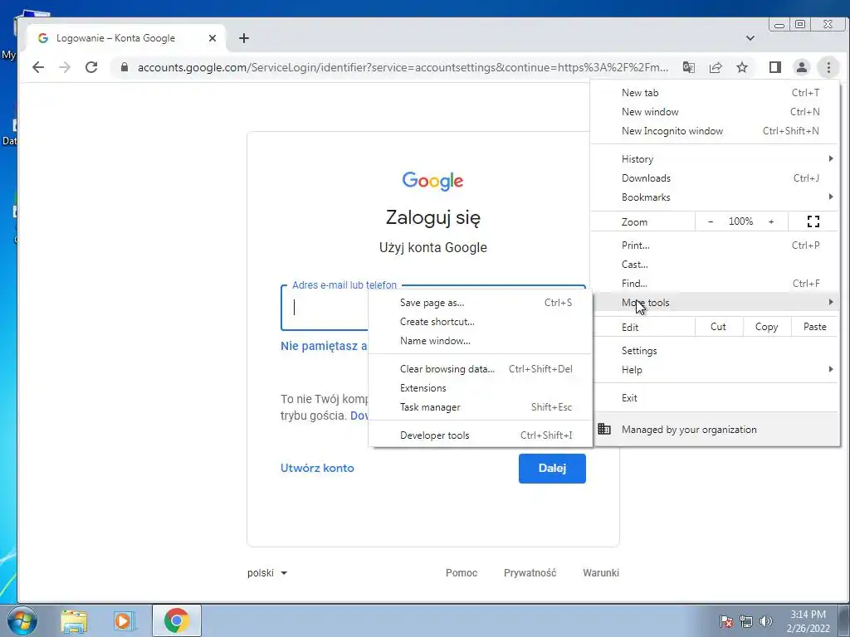Click the Managed by your organization building icon
The width and height of the screenshot is (850, 637).
(x=604, y=429)
